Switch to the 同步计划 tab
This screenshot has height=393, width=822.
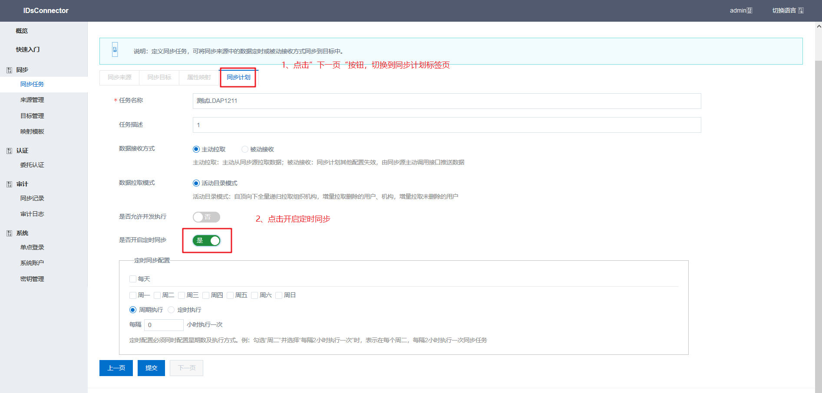coord(238,78)
